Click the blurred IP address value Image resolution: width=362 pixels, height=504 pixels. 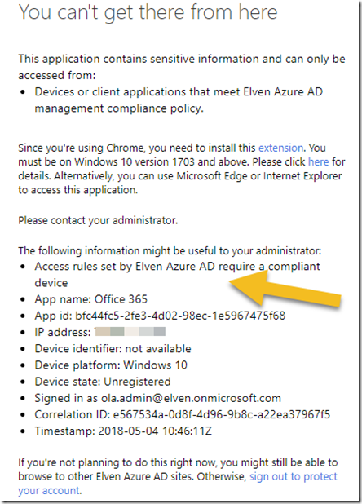click(x=130, y=332)
